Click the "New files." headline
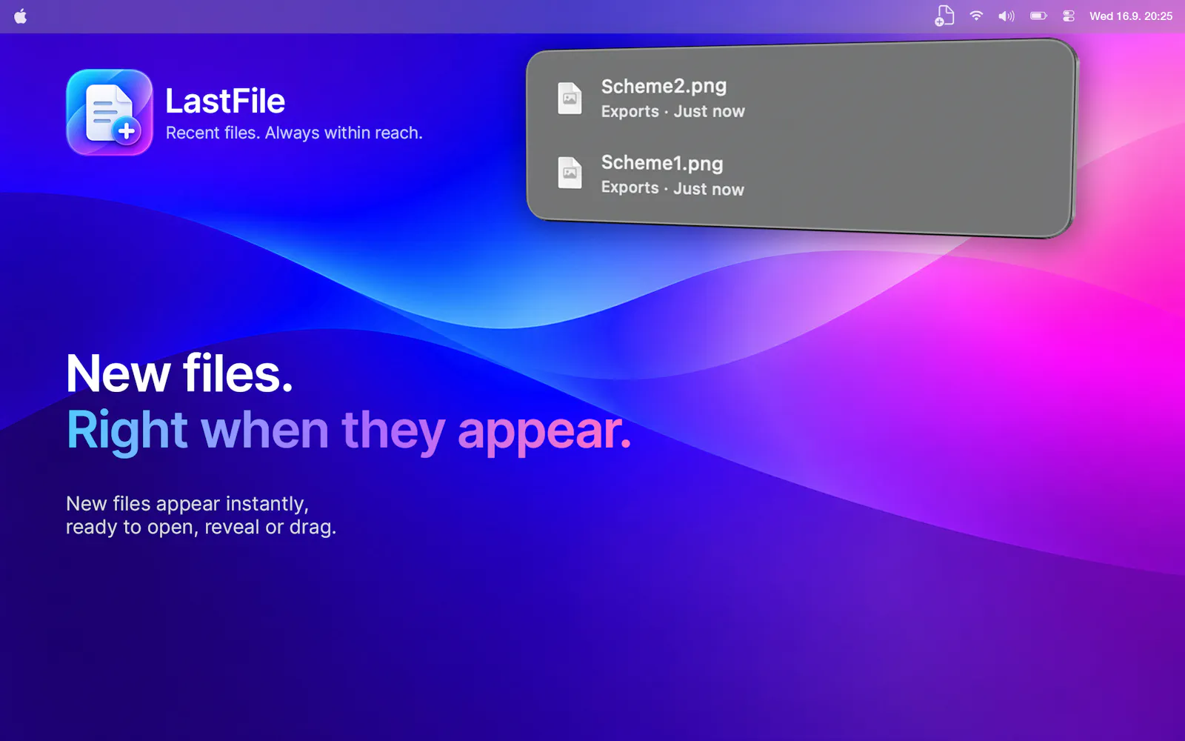 [x=179, y=373]
